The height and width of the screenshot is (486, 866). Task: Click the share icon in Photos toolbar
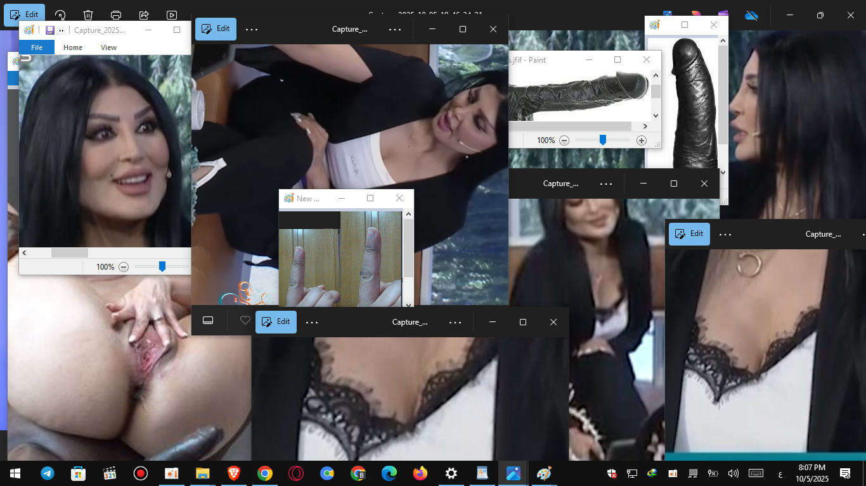(144, 15)
